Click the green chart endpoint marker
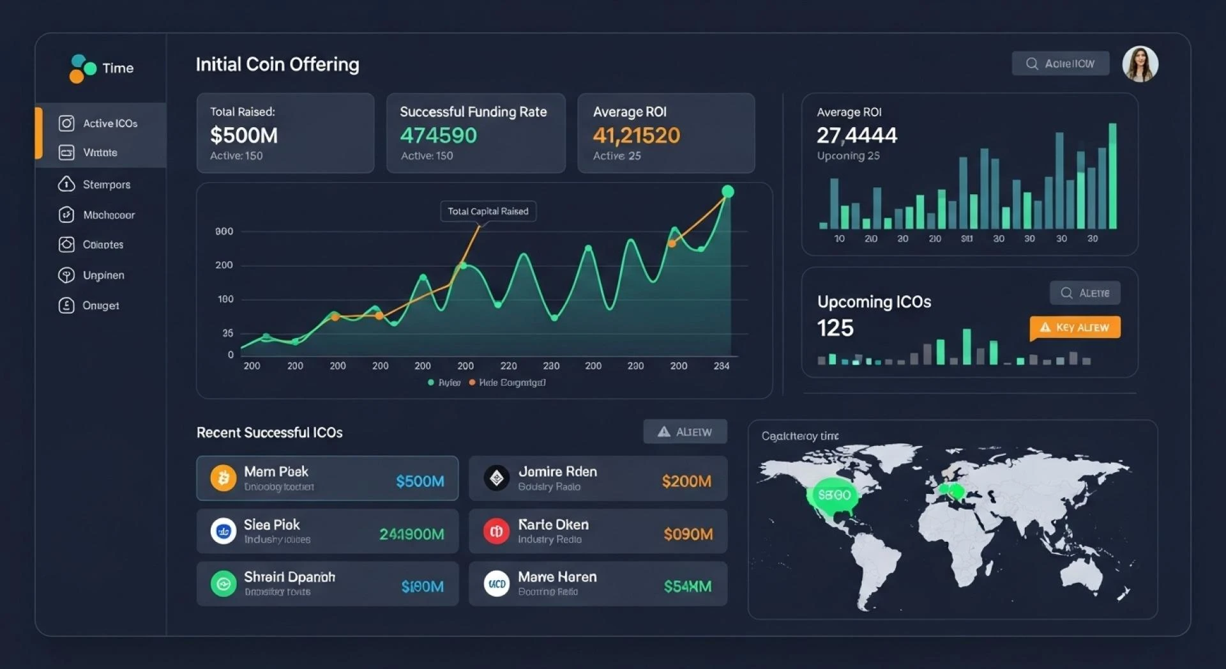The height and width of the screenshot is (669, 1226). 727,191
